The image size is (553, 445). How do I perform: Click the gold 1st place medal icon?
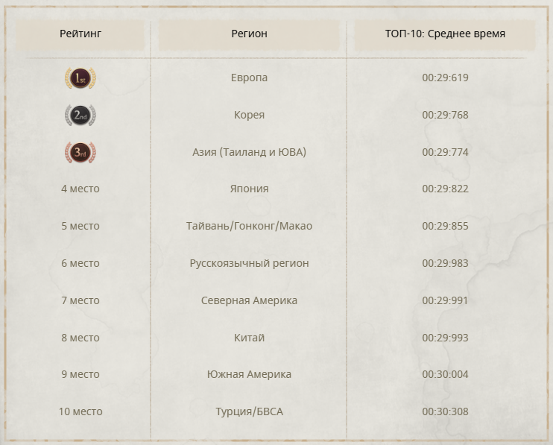pos(80,78)
